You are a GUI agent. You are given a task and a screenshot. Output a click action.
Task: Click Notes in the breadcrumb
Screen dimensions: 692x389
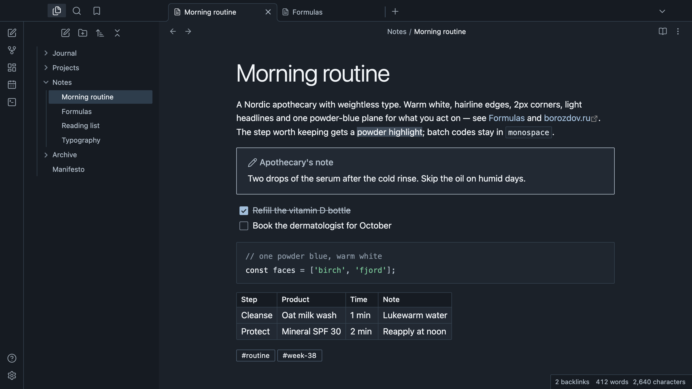[397, 32]
